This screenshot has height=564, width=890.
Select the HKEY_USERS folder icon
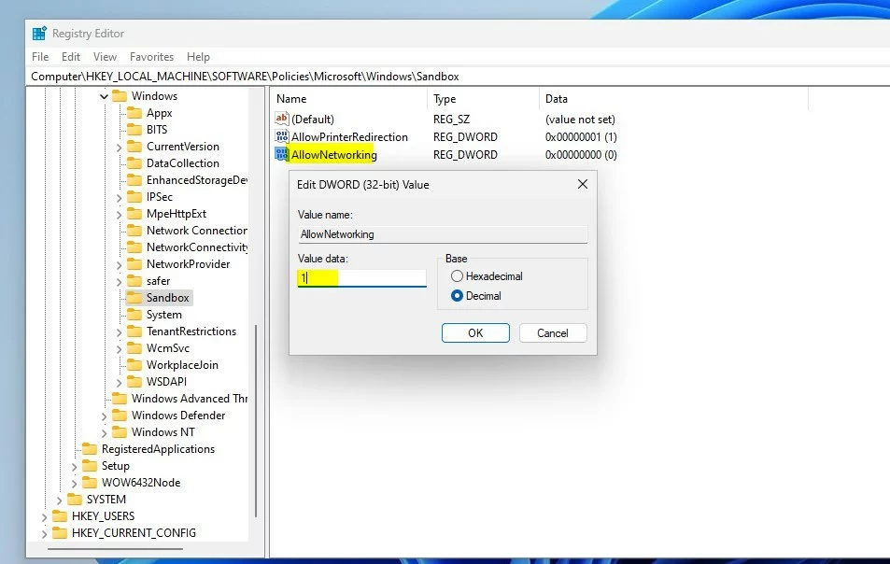(x=60, y=515)
